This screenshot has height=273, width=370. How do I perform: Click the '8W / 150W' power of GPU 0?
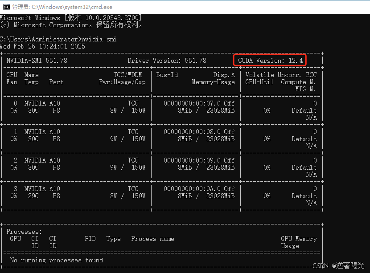pos(127,110)
